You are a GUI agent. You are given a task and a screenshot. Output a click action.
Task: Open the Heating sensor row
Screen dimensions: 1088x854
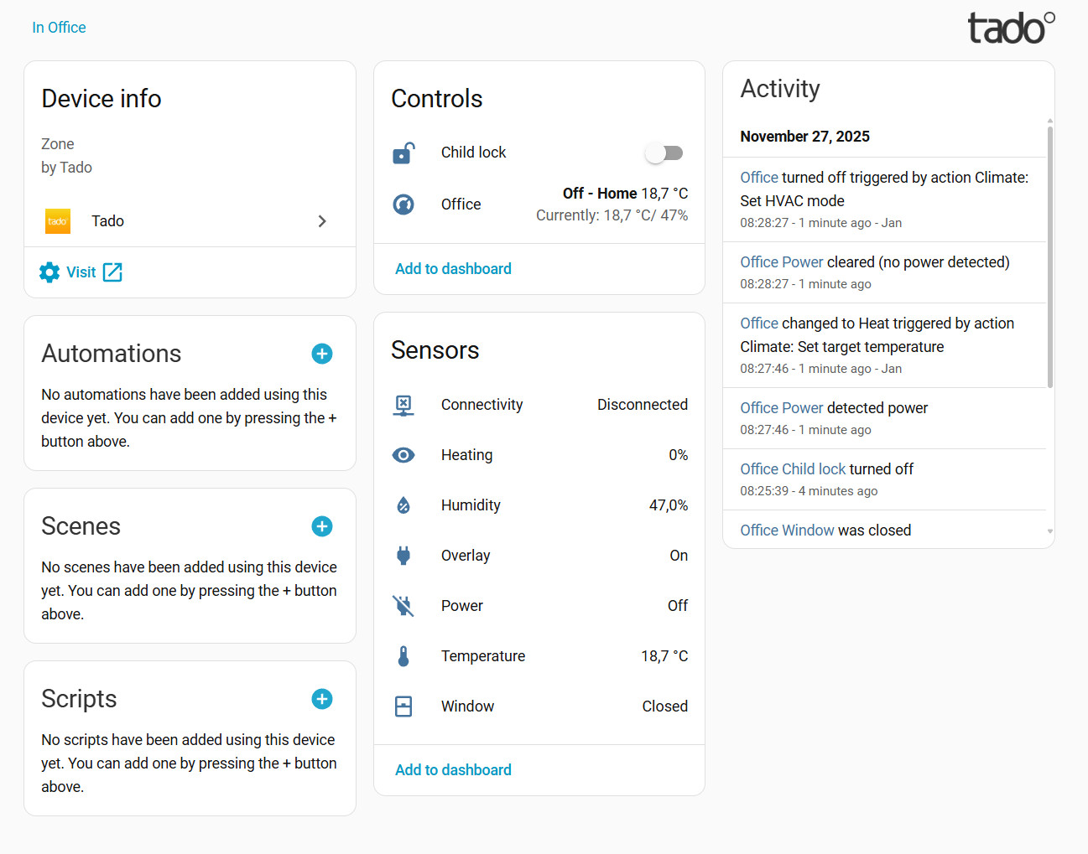point(539,455)
